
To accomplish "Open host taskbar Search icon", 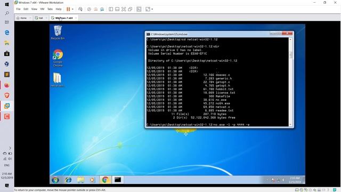I will click(x=7, y=13).
